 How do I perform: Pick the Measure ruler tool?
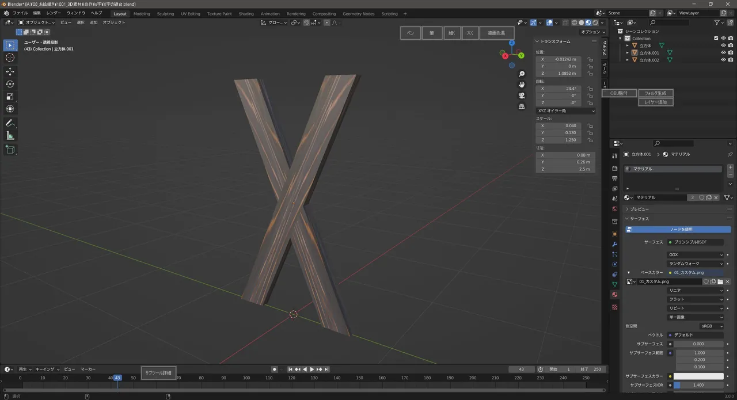[x=10, y=136]
